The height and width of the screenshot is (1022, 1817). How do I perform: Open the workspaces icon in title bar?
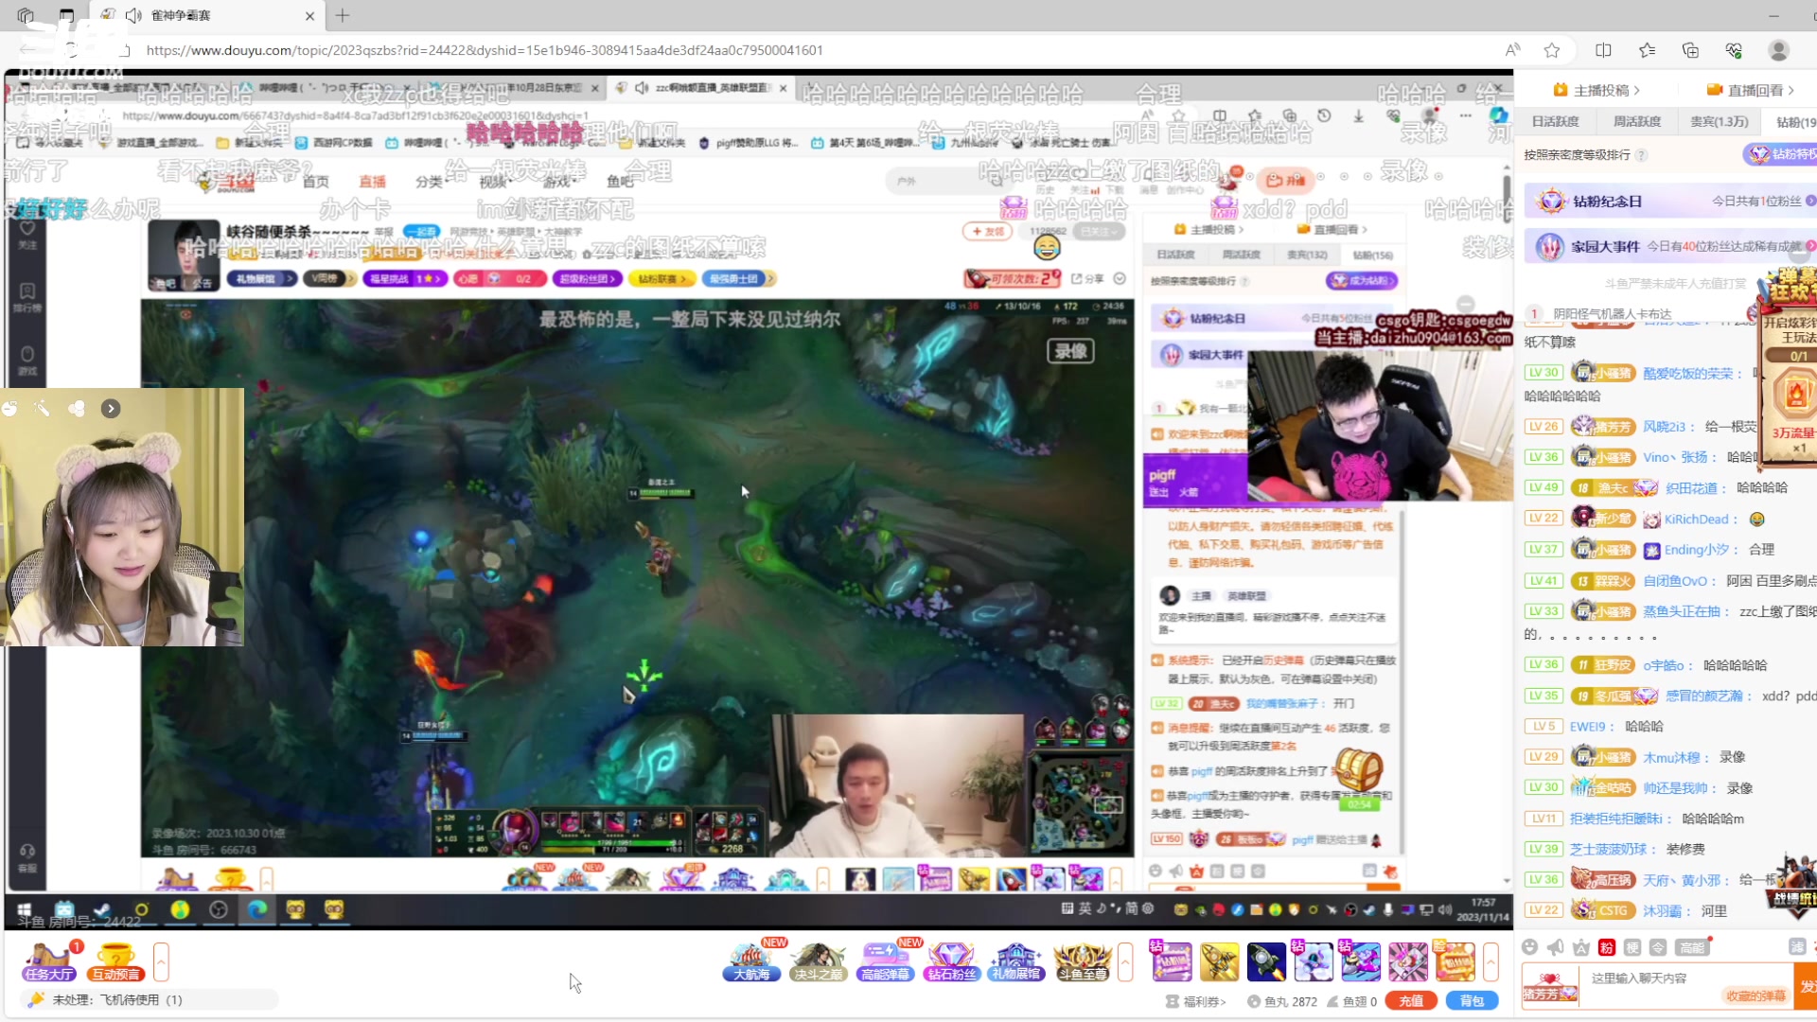click(x=26, y=15)
